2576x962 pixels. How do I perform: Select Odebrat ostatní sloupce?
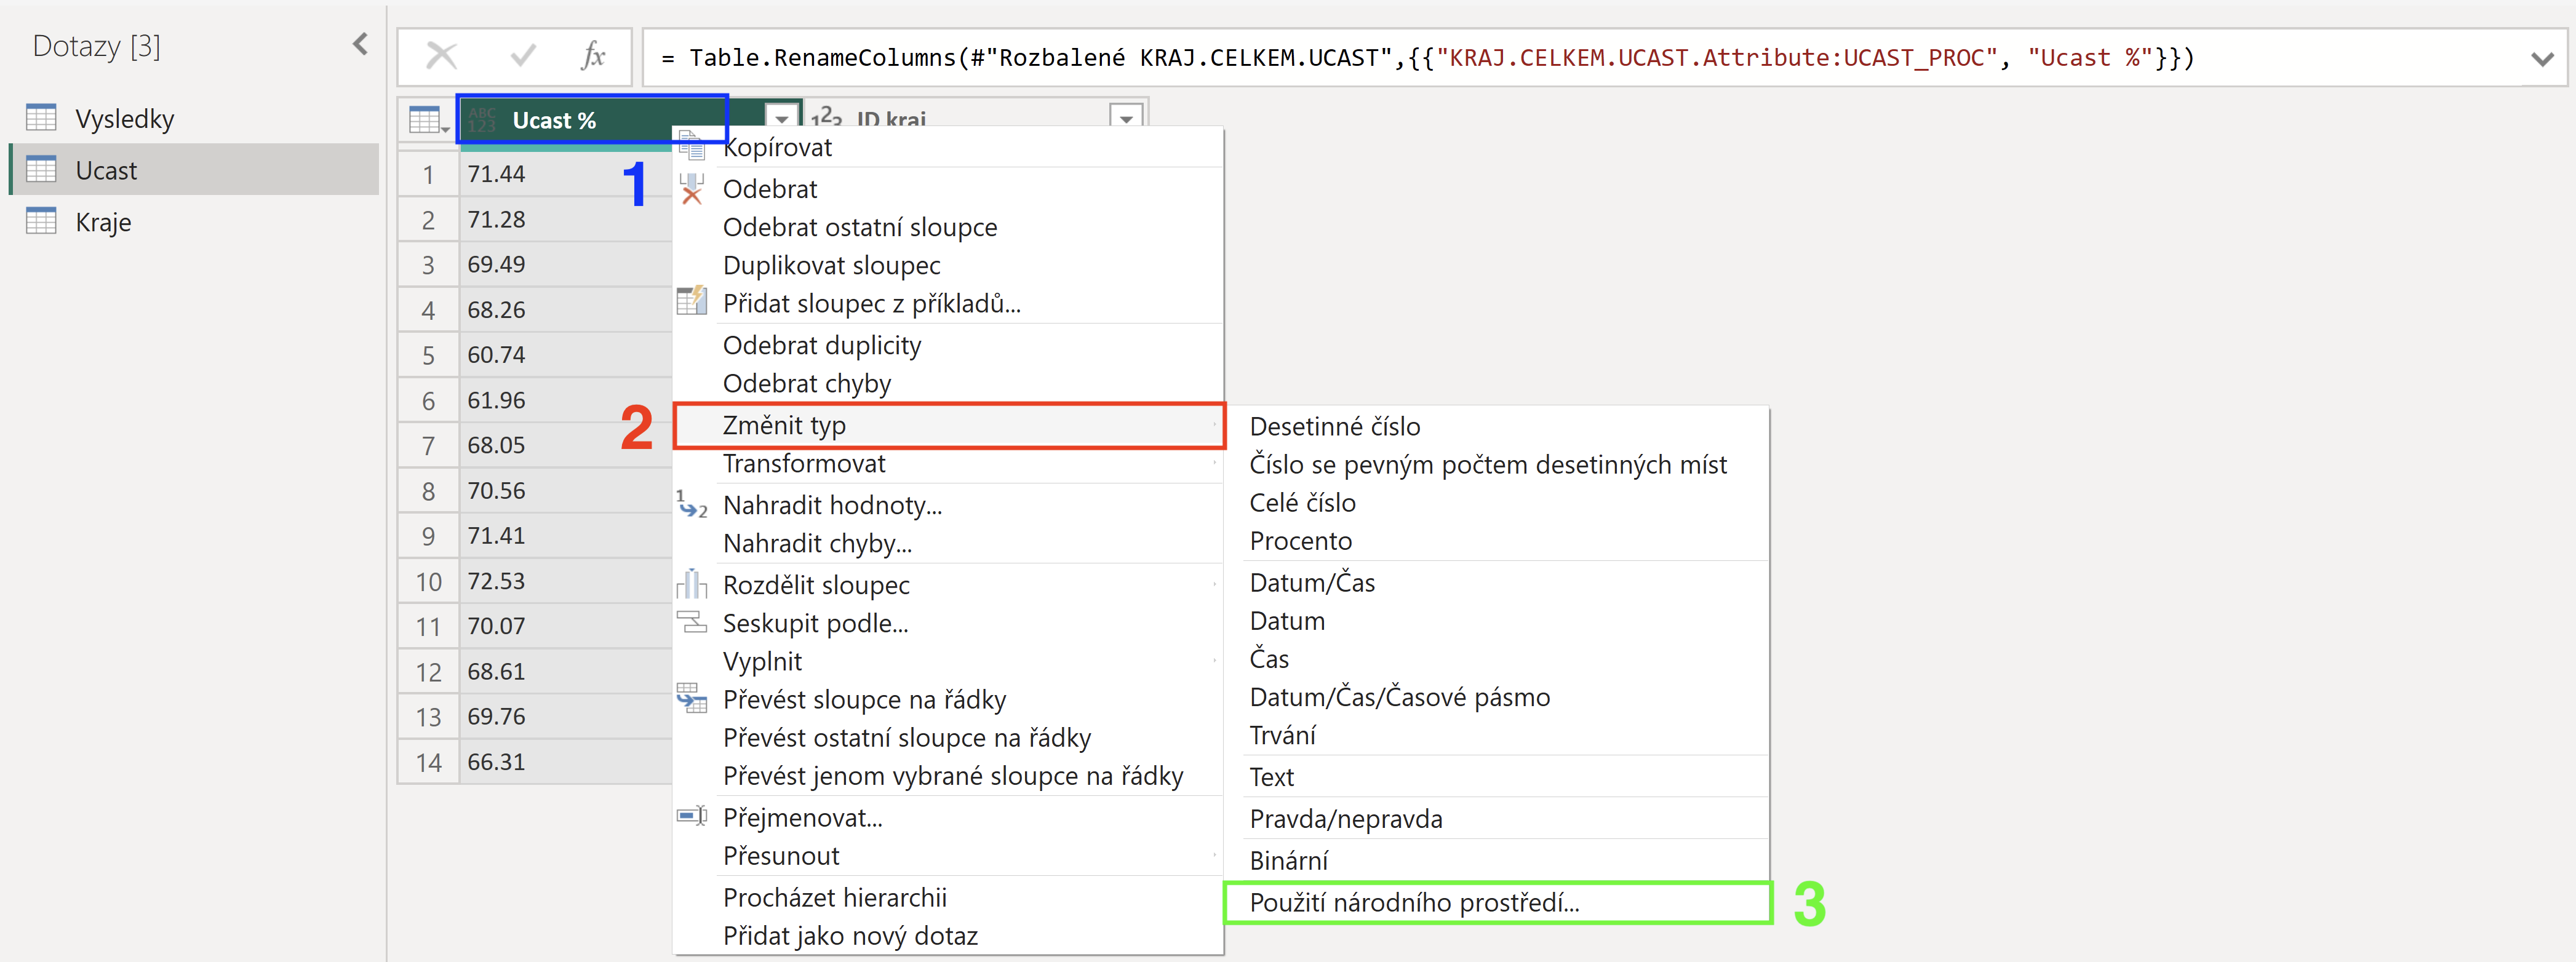tap(948, 227)
